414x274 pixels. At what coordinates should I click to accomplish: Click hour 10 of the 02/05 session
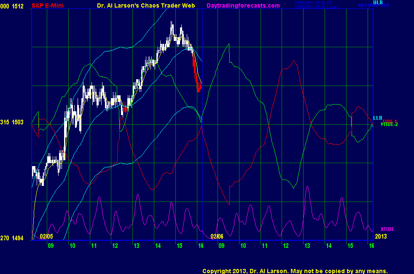click(73, 246)
